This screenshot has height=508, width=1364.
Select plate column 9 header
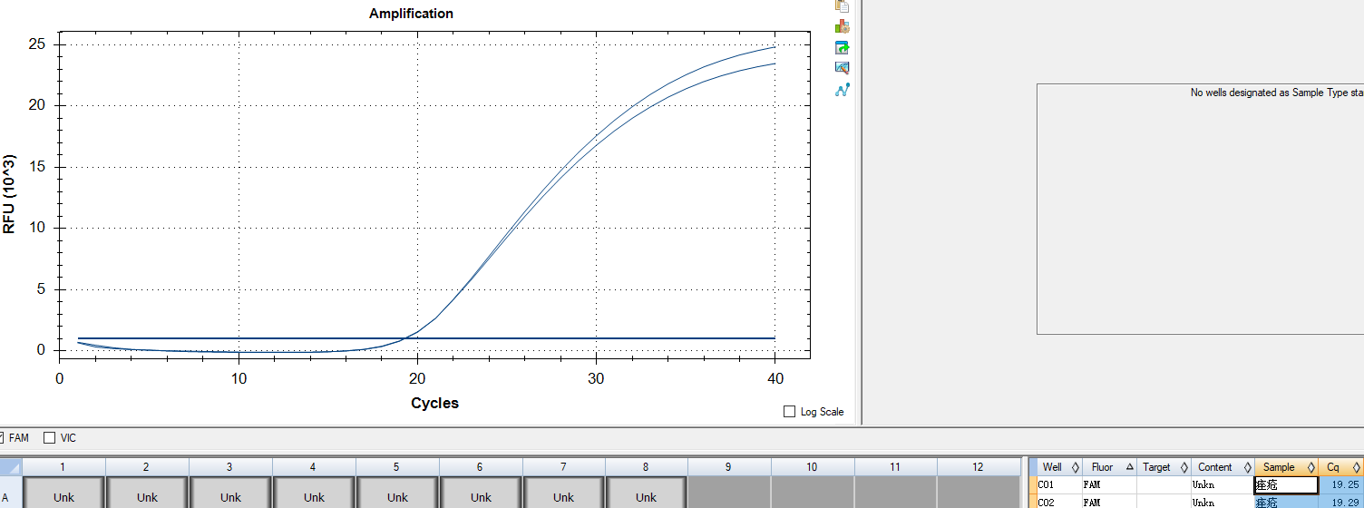point(729,467)
